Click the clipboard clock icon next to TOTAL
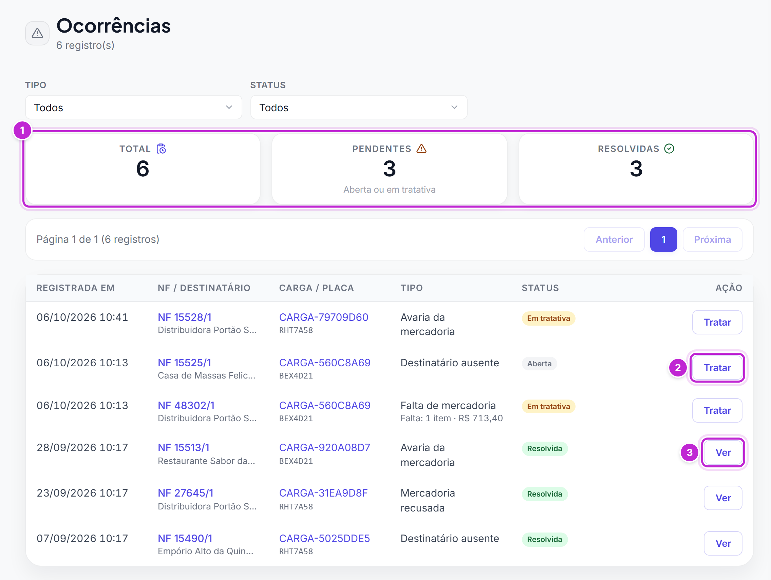 (x=161, y=149)
